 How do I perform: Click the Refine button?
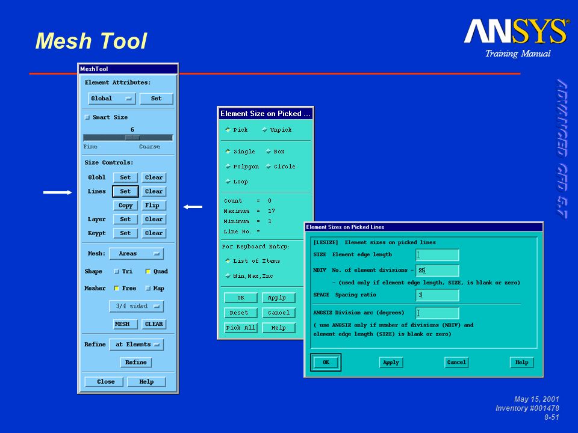135,362
